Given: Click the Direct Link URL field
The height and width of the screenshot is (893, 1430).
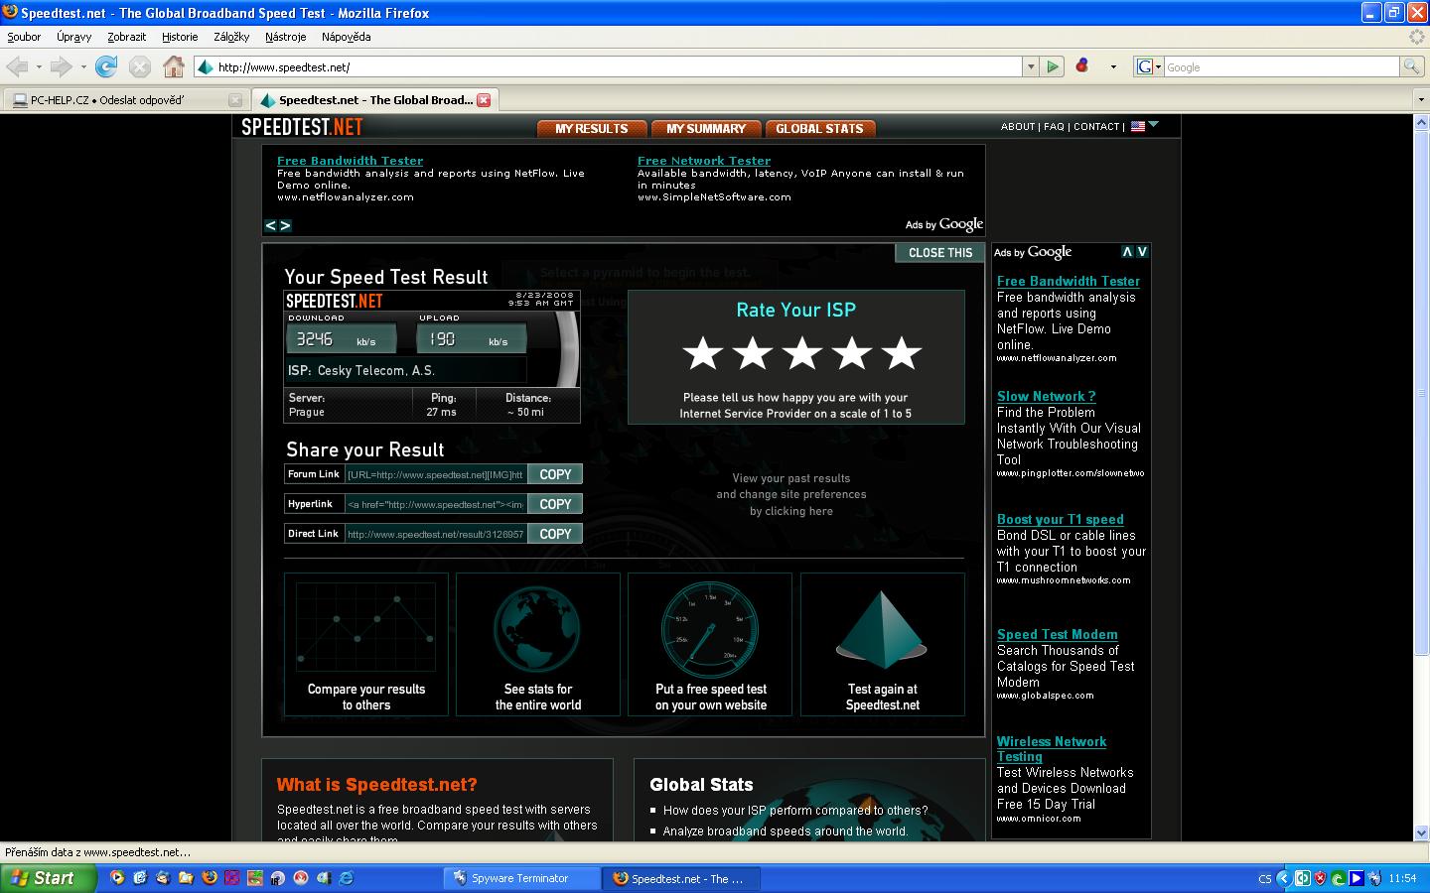Looking at the screenshot, I should pyautogui.click(x=435, y=534).
